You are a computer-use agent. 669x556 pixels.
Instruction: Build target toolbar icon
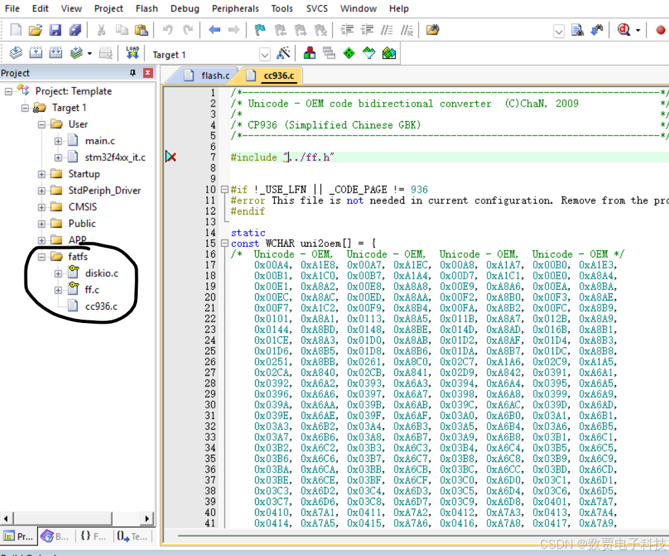(x=36, y=53)
